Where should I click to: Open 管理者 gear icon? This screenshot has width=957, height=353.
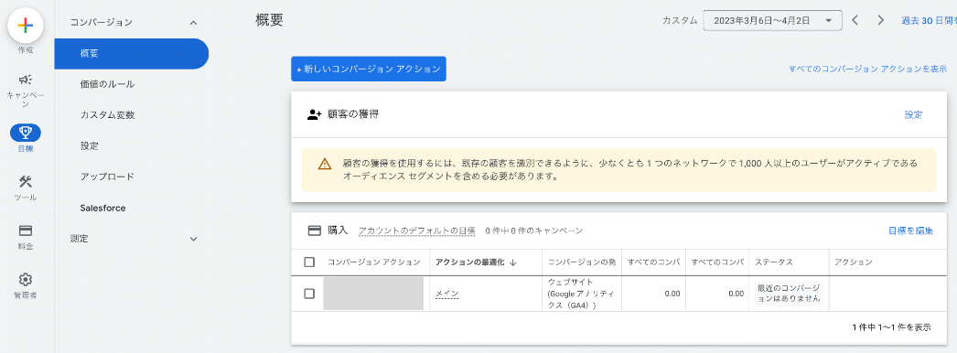25,280
